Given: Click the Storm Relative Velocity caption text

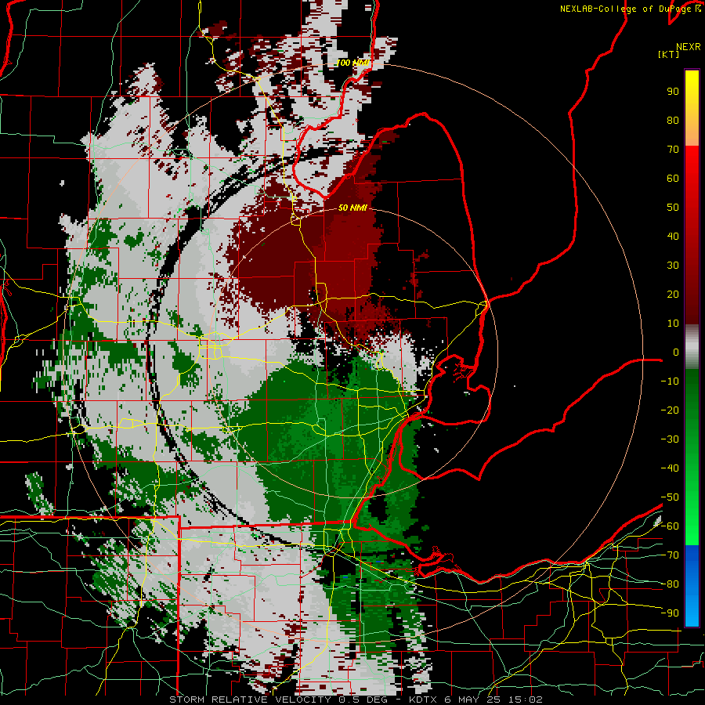Looking at the screenshot, I should coord(356,700).
